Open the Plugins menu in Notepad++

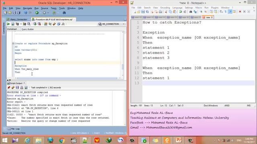(x=215, y=8)
